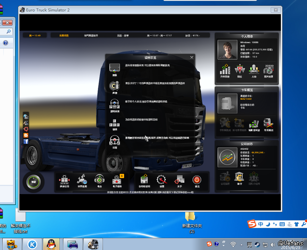Click the grey truck overview thumbnail
The height and width of the screenshot is (250, 307).
click(228, 104)
